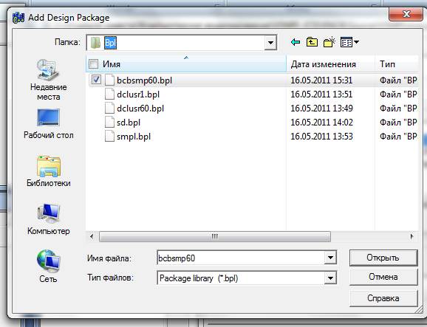Click the scrollbar right arrow
The width and height of the screenshot is (427, 327).
[x=411, y=236]
